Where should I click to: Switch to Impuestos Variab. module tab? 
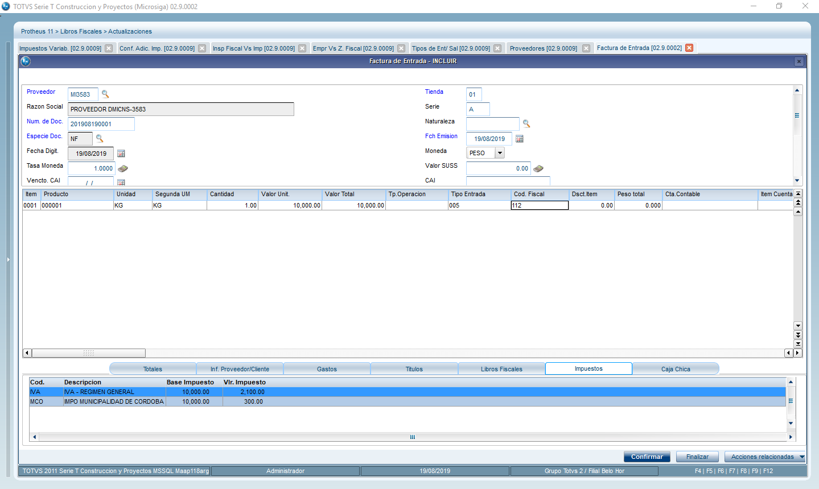click(60, 48)
